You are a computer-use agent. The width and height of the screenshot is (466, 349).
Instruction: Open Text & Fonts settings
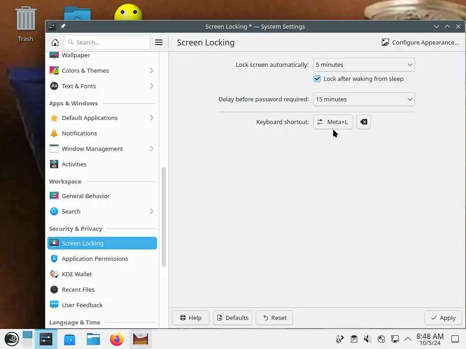[102, 86]
